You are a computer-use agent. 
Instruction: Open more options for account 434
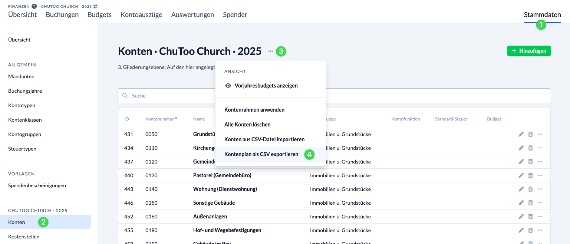click(540, 148)
